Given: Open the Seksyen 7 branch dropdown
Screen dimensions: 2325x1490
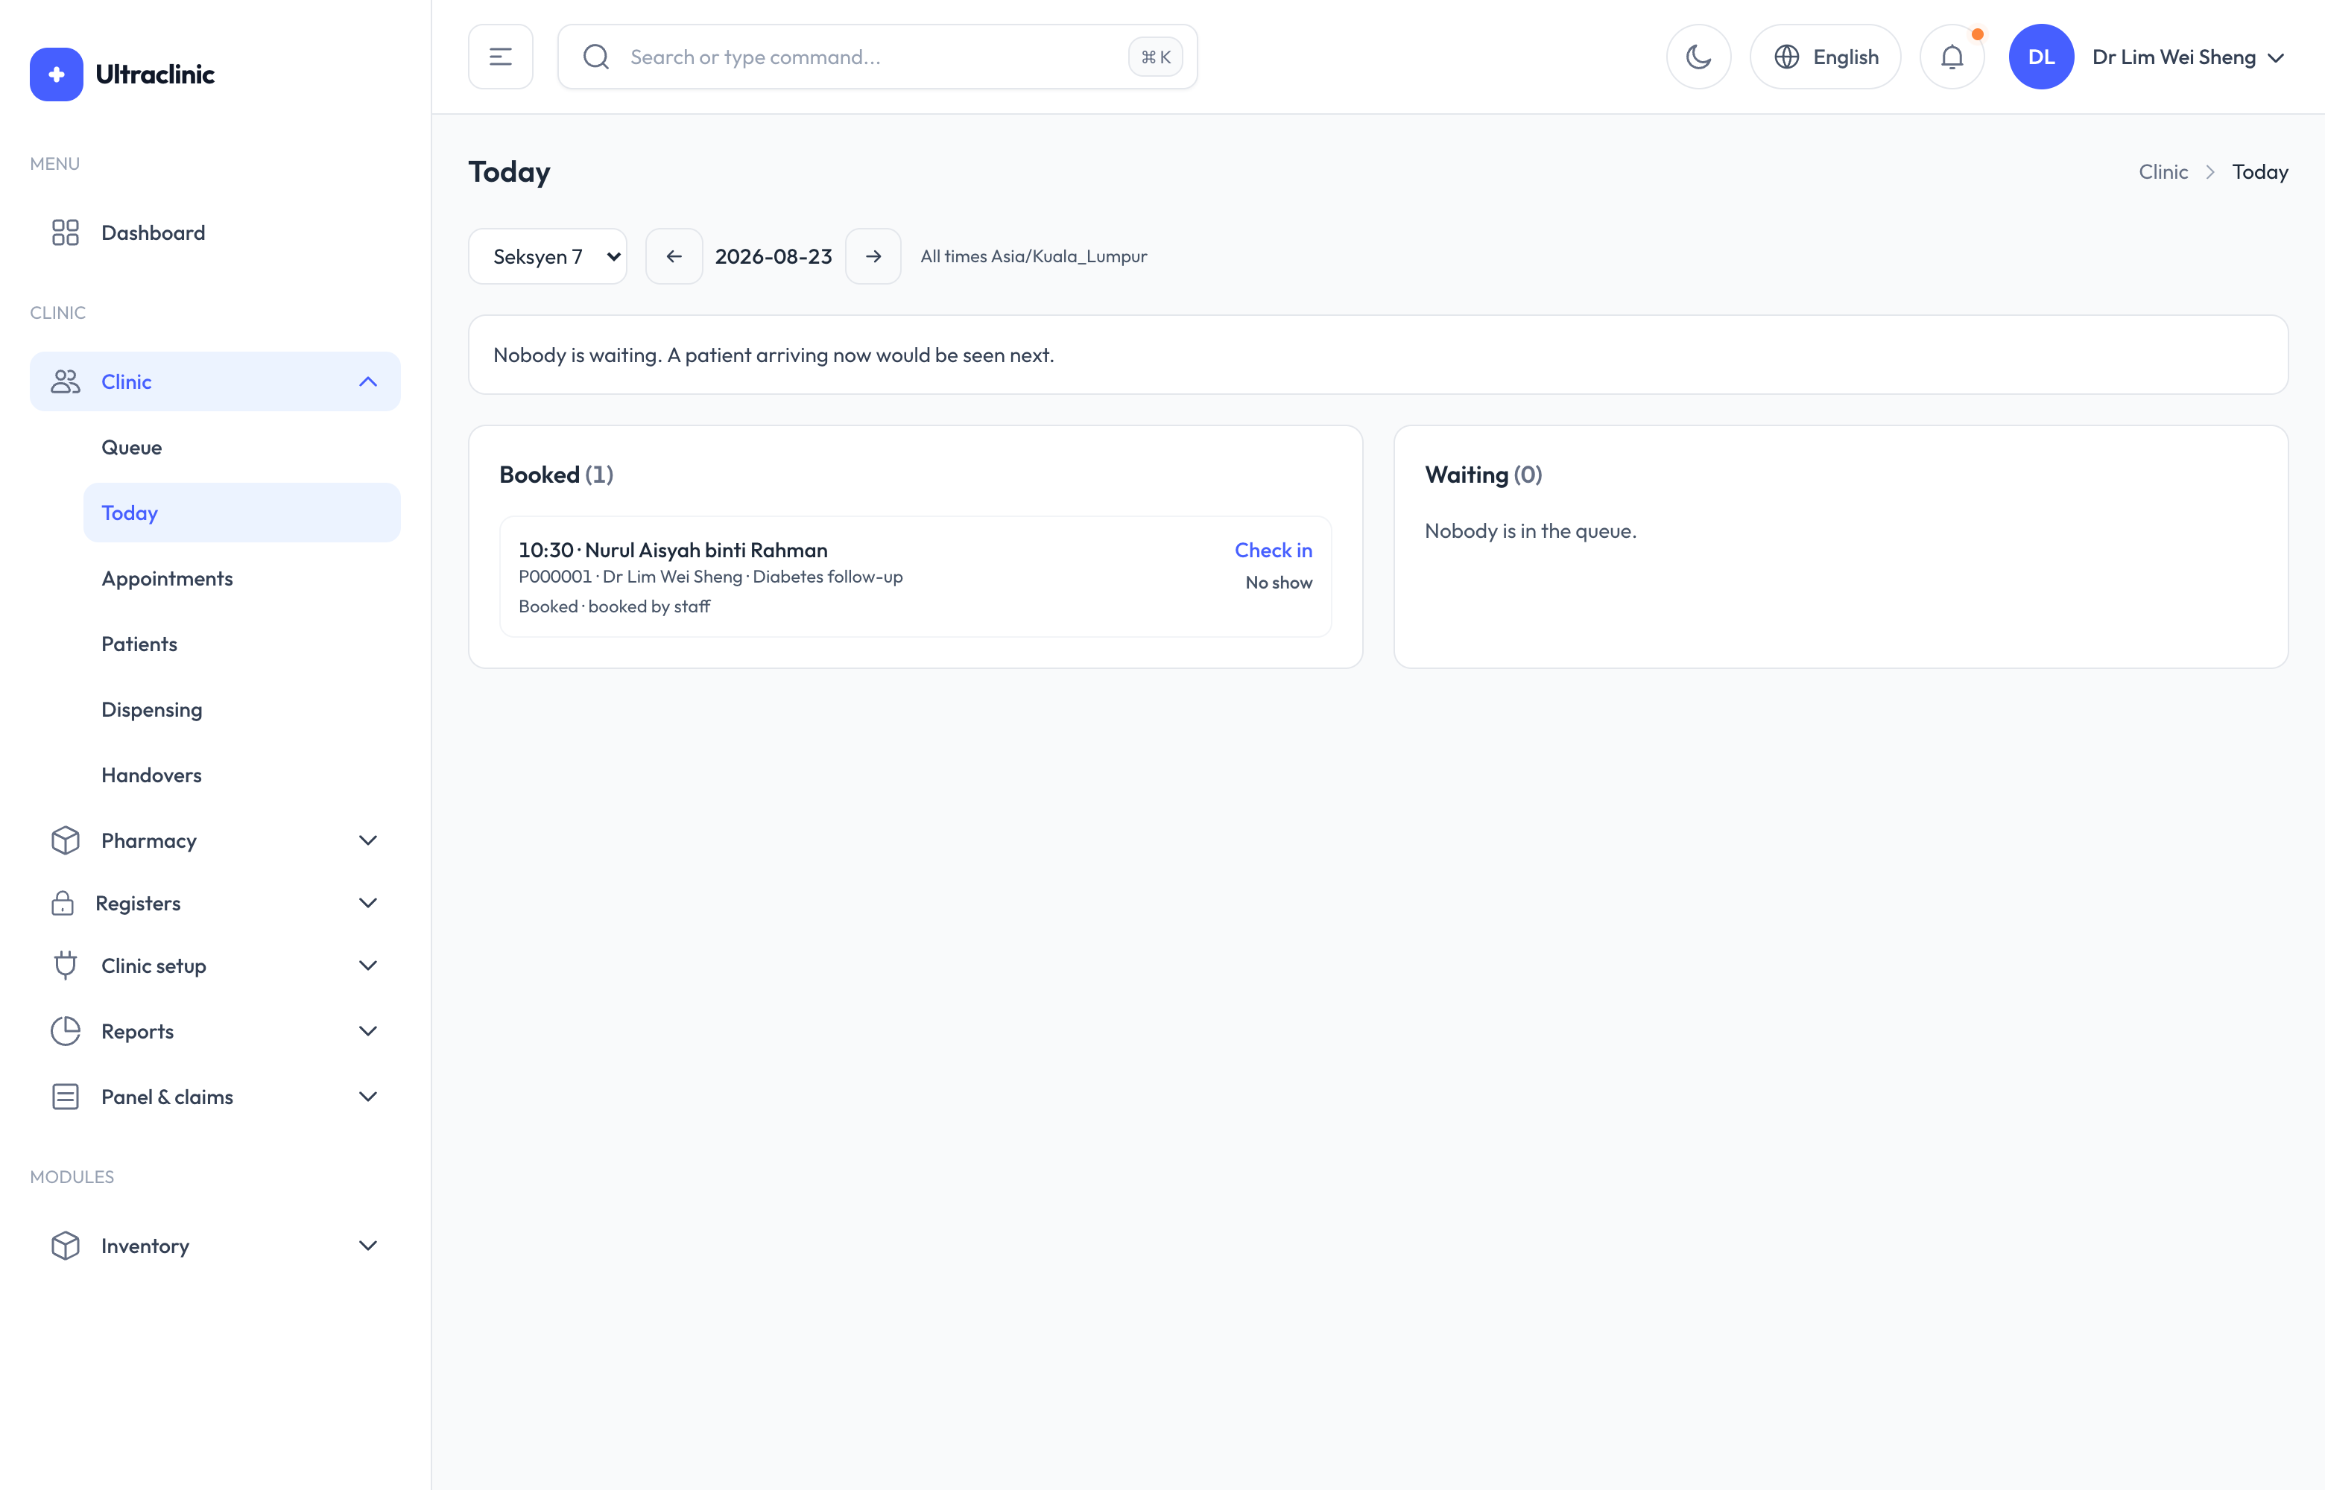Looking at the screenshot, I should (x=548, y=256).
